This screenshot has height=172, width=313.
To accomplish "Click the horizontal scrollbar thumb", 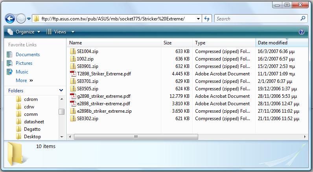I will click(x=136, y=137).
